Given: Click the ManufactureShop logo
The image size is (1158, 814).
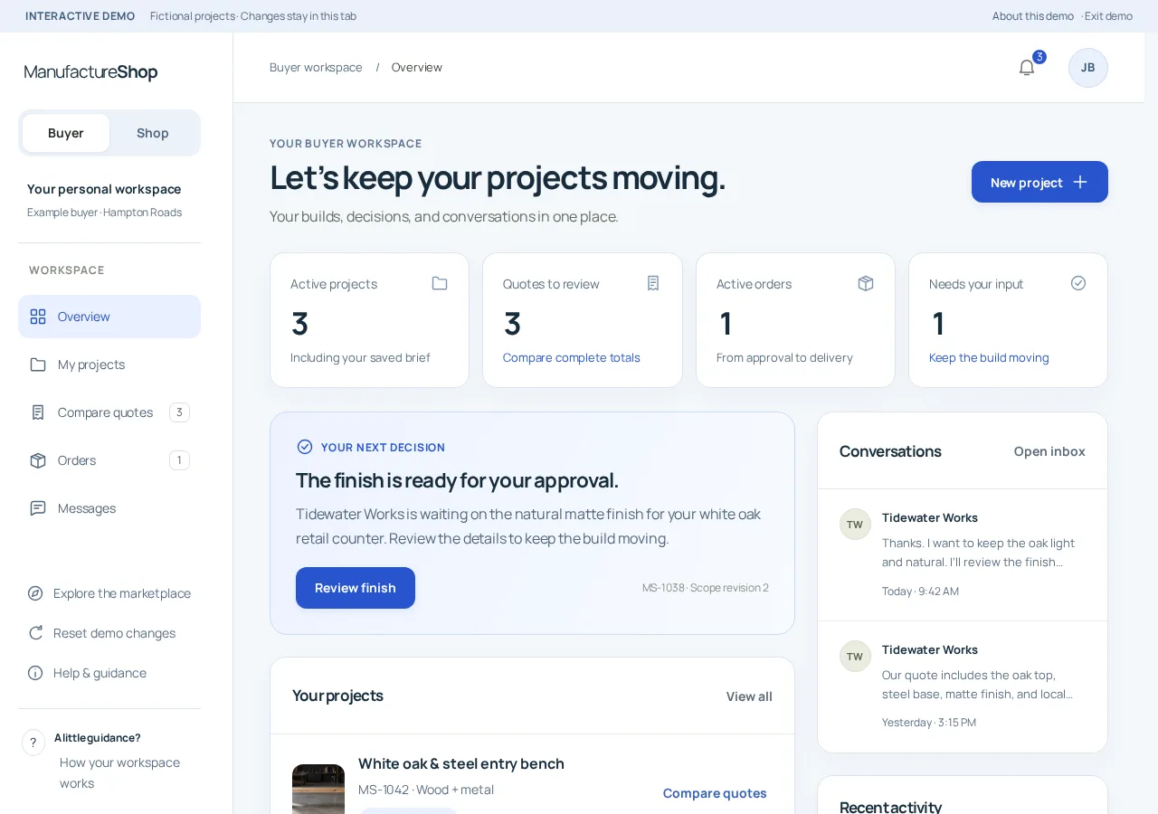Looking at the screenshot, I should [90, 71].
